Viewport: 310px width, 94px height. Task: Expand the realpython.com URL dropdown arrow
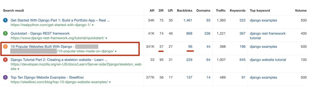[93, 25]
